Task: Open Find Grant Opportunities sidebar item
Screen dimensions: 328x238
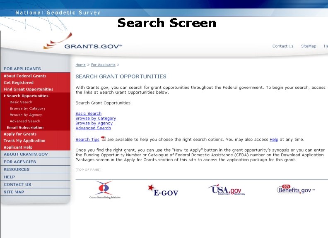Action: [x=28, y=89]
